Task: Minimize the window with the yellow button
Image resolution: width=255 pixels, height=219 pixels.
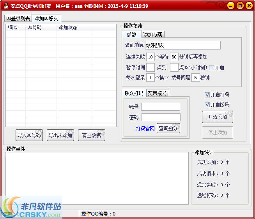Action: click(230, 6)
